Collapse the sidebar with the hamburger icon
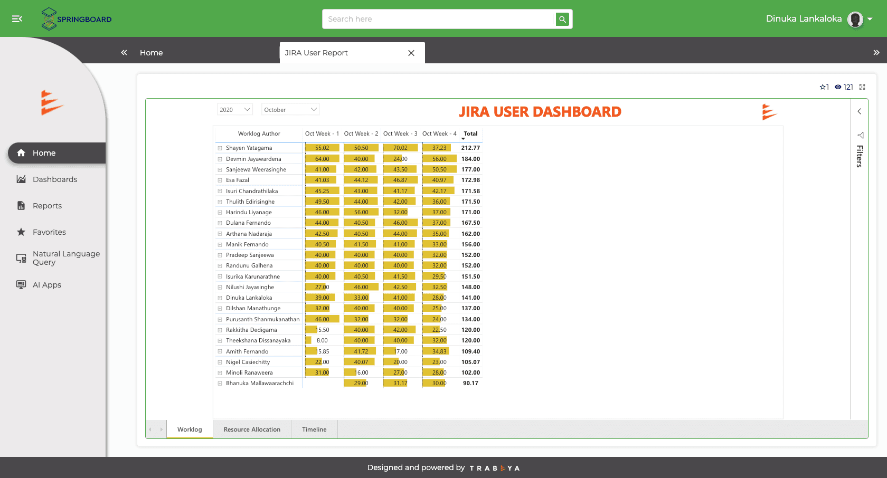Screen dimensions: 887x478 tap(17, 19)
